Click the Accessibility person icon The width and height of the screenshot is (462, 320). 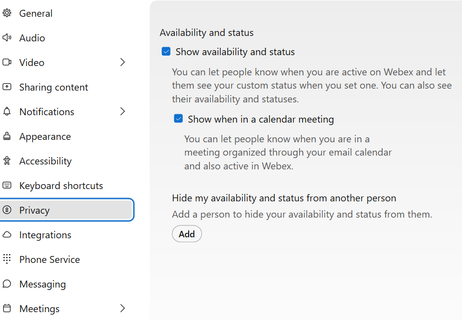7,161
